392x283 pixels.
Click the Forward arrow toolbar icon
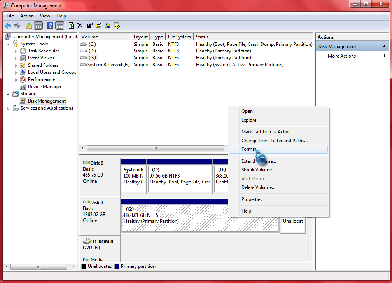(17, 26)
